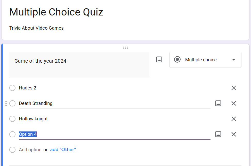Delete the Death Stranding option
The height and width of the screenshot is (166, 251).
(x=233, y=103)
